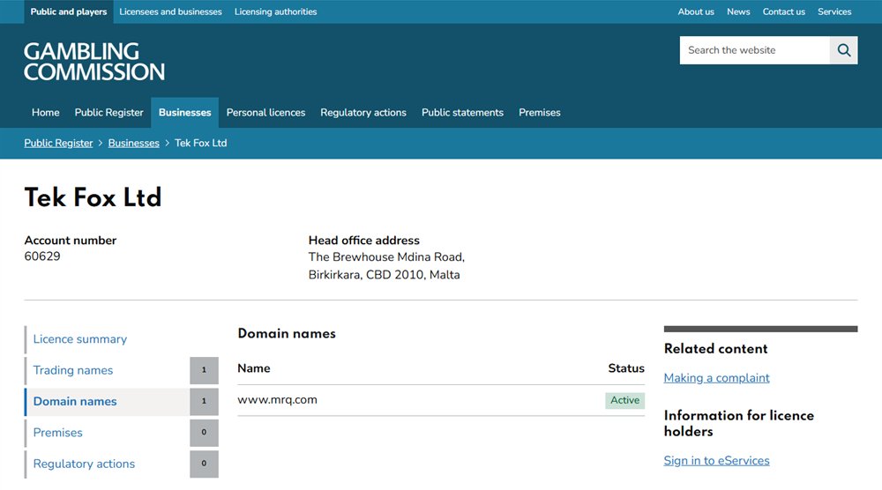The image size is (882, 490).
Task: Click the search magnifier icon button
Action: click(x=843, y=50)
